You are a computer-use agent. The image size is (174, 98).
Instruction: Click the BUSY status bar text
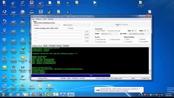click(x=133, y=78)
